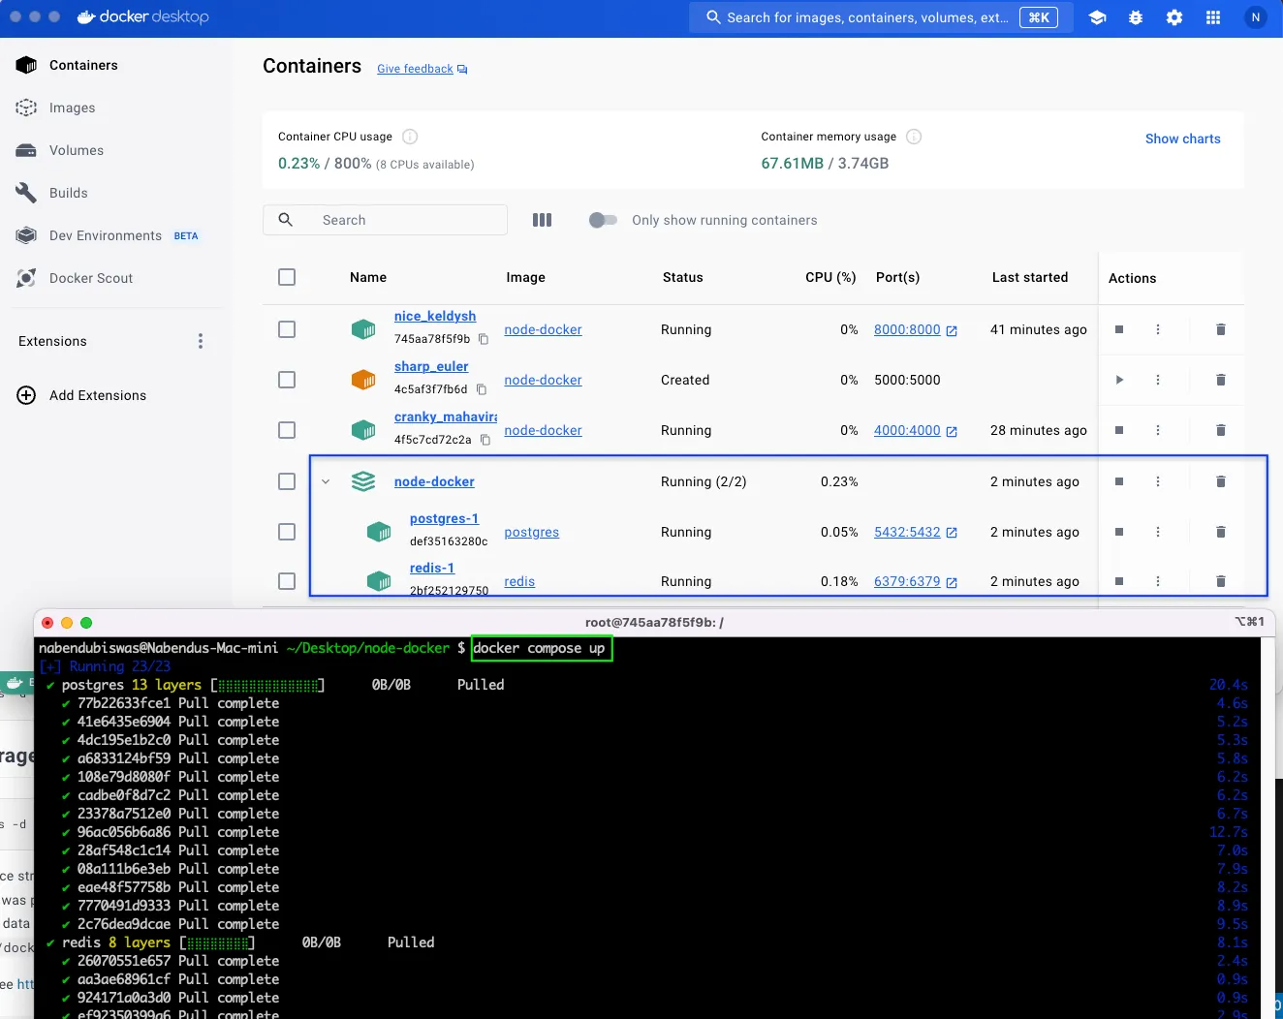Open the redis image link
Viewport: 1283px width, 1019px height.
click(x=519, y=581)
